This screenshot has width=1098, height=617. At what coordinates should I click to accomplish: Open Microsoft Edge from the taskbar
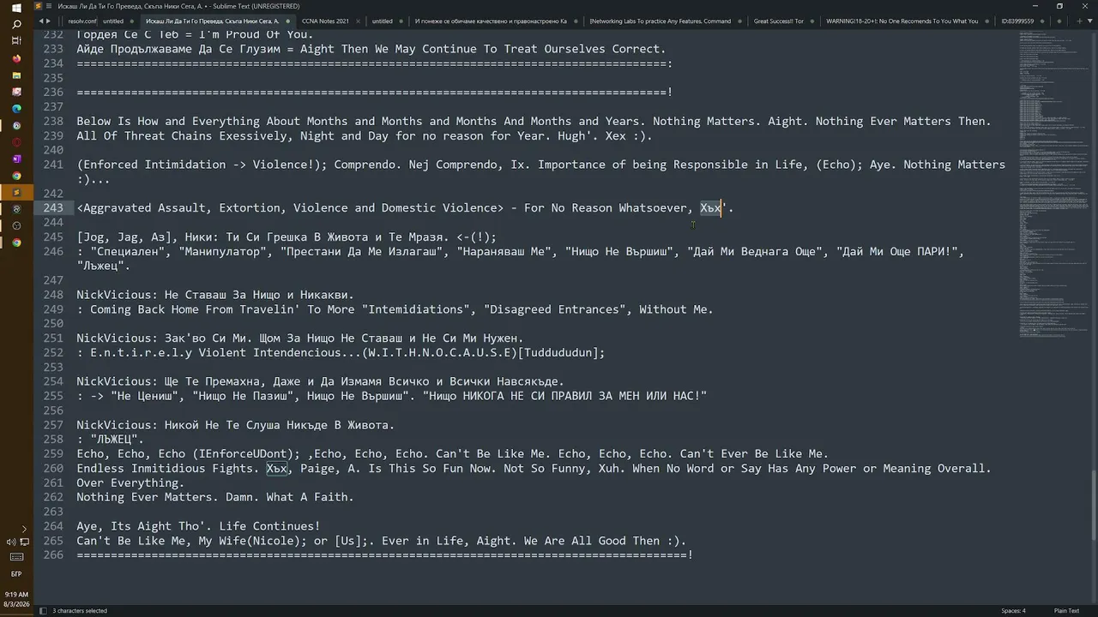(x=16, y=109)
